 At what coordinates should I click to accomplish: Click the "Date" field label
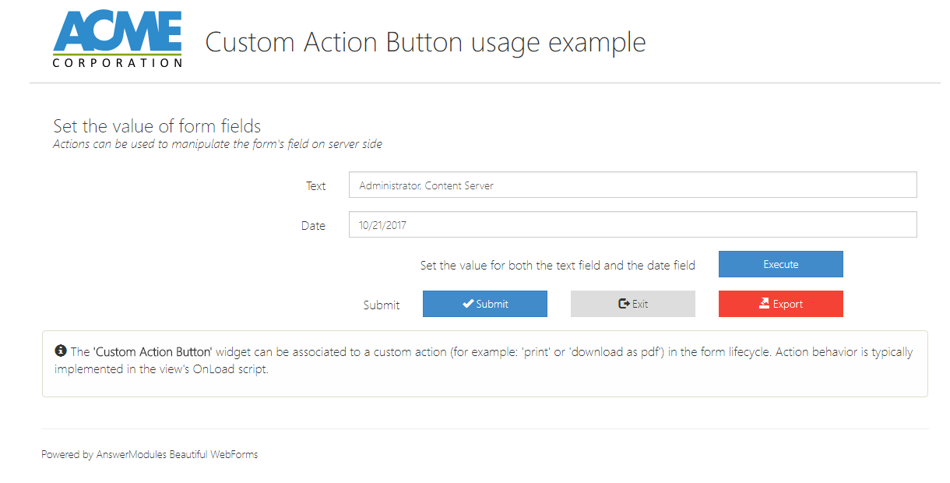click(x=313, y=226)
